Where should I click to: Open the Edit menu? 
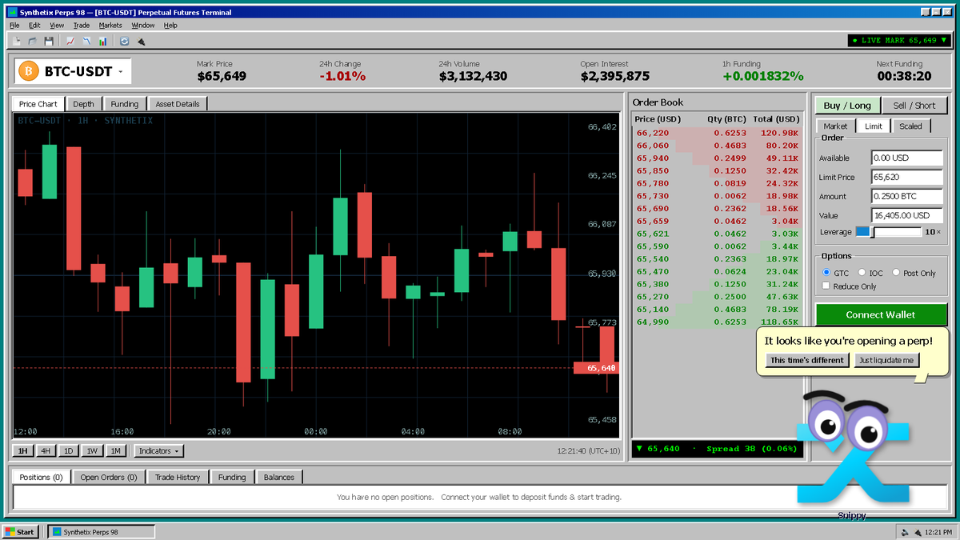(x=34, y=26)
